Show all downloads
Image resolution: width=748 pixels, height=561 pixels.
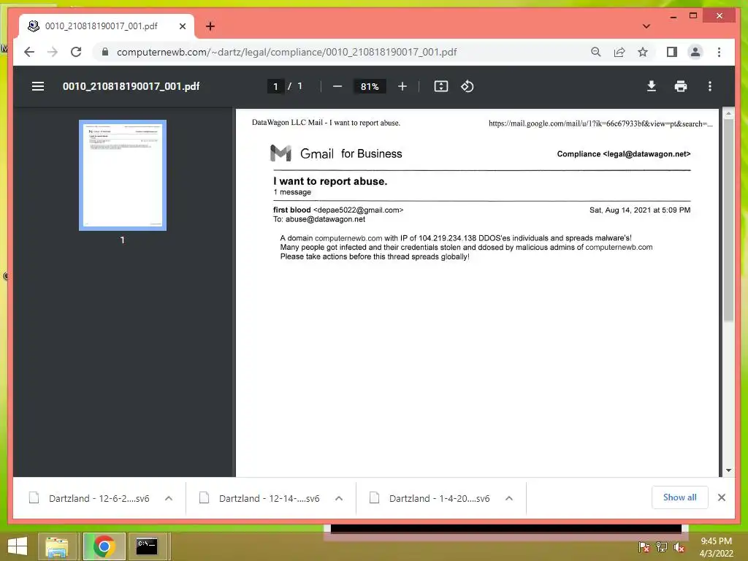(680, 497)
